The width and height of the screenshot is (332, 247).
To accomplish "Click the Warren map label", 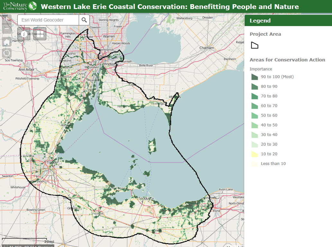I will click(109, 36).
